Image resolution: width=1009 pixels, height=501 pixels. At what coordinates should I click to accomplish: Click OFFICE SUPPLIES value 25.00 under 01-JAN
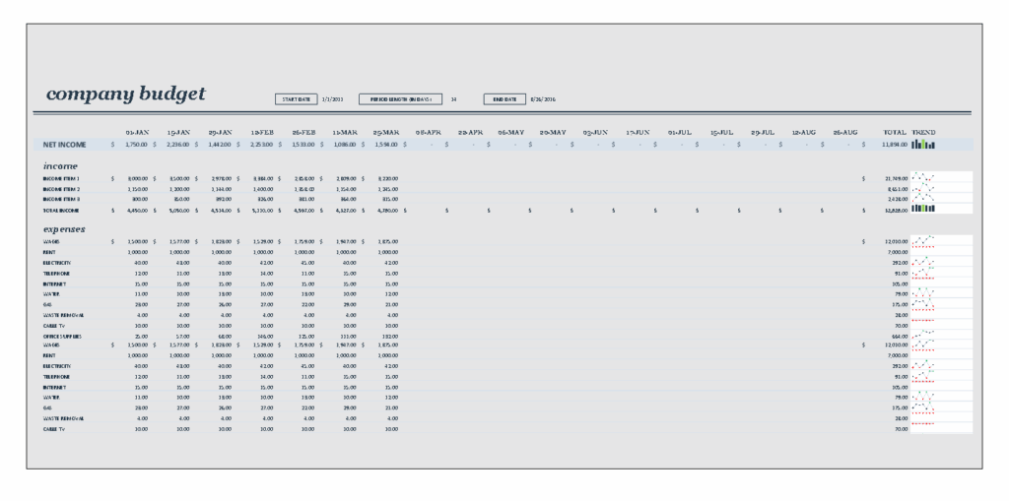[141, 337]
